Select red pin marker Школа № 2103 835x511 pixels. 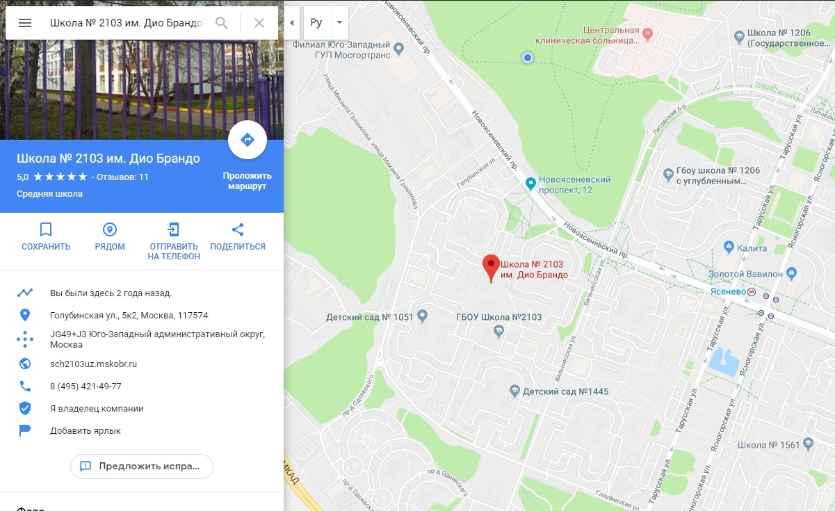(x=492, y=268)
